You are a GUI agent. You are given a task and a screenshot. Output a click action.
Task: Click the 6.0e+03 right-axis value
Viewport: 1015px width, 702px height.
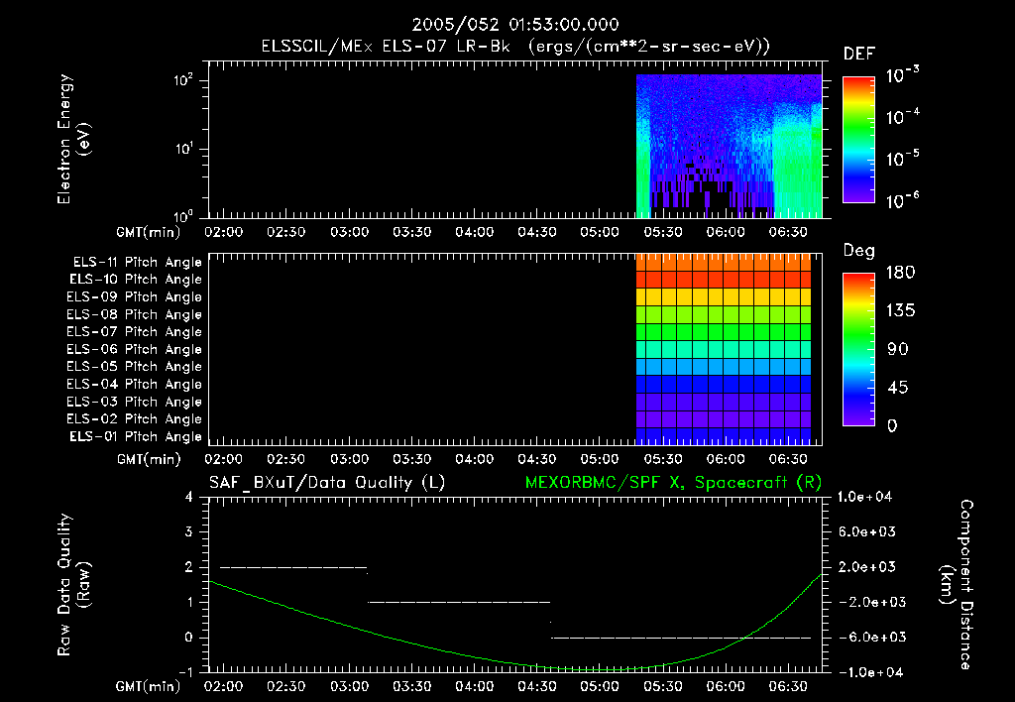[866, 532]
